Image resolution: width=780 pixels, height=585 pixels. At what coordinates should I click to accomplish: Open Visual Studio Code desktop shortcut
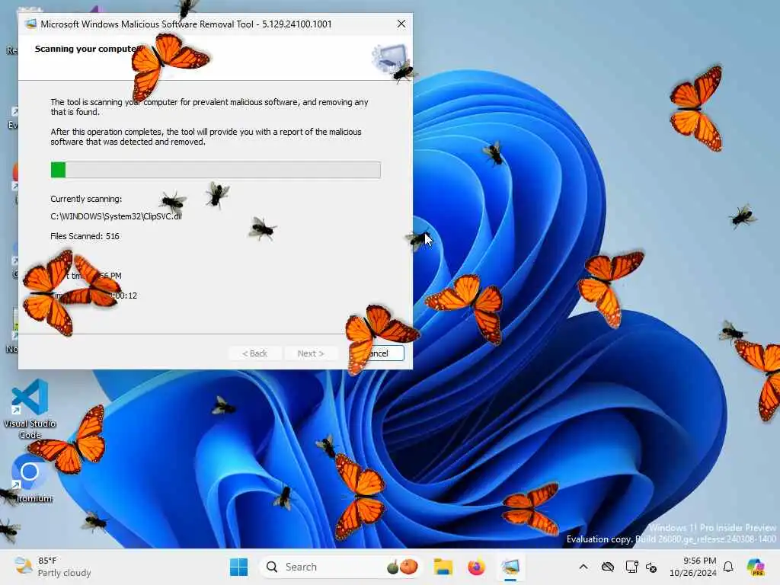pos(30,409)
